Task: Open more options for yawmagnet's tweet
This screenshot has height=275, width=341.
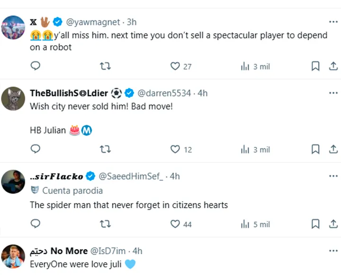Action: pos(333,22)
